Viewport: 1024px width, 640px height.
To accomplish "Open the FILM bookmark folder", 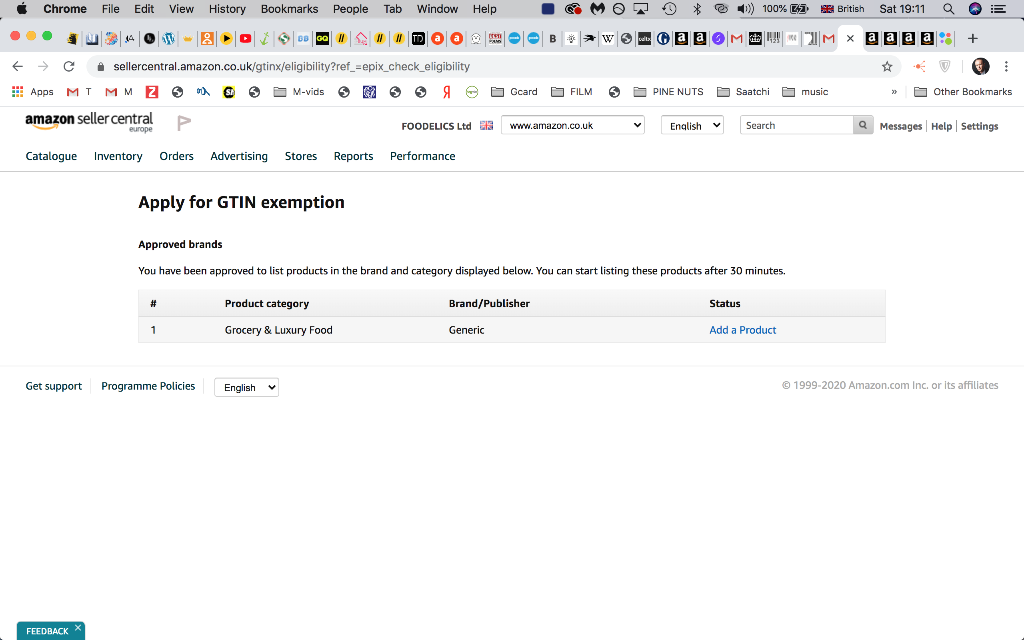I will click(x=572, y=92).
